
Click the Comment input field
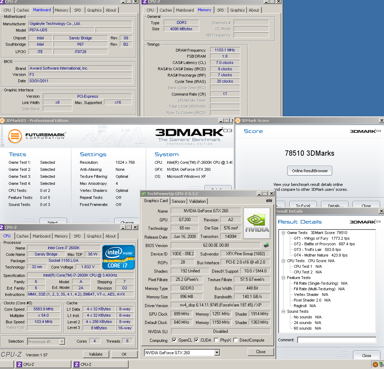tap(337, 340)
